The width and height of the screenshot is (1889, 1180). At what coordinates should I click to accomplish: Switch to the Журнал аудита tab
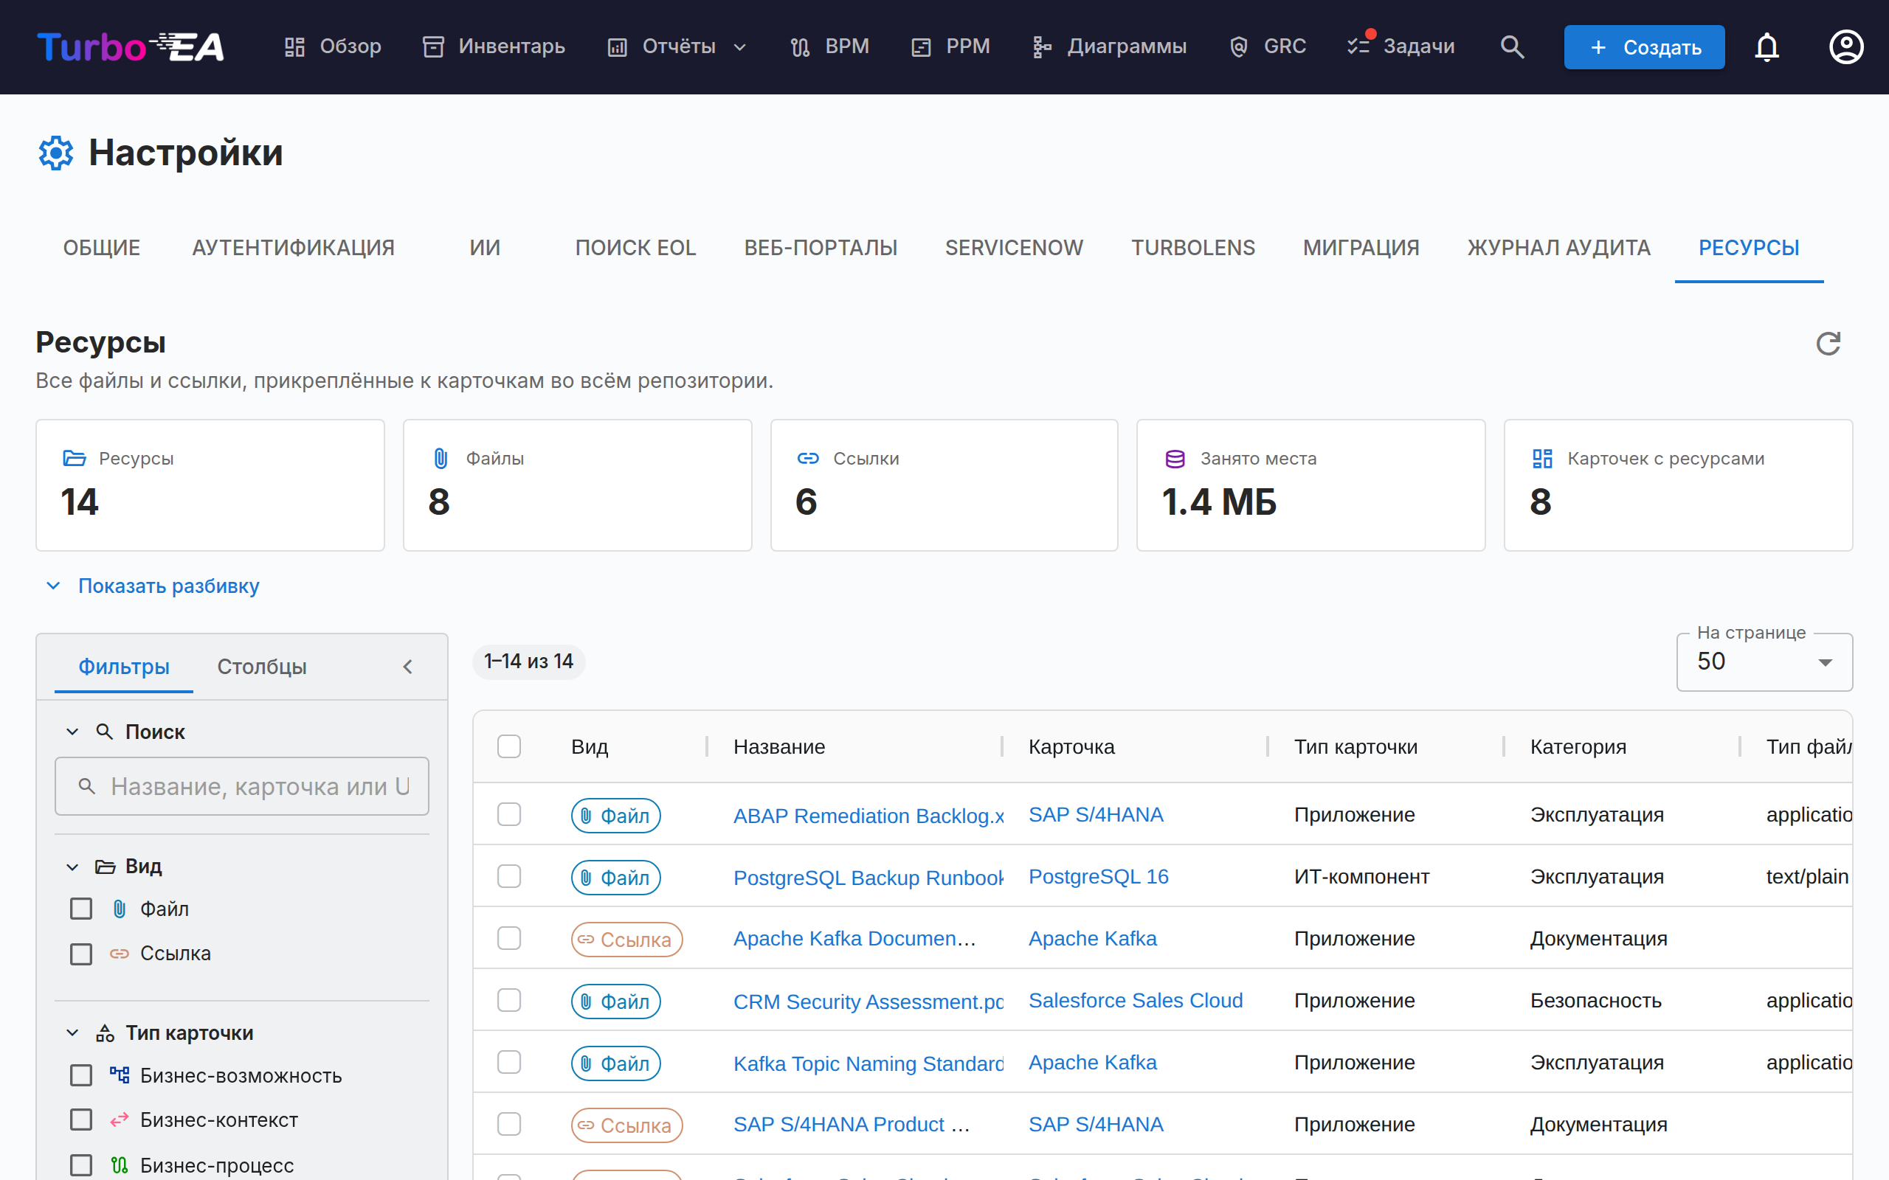point(1558,247)
